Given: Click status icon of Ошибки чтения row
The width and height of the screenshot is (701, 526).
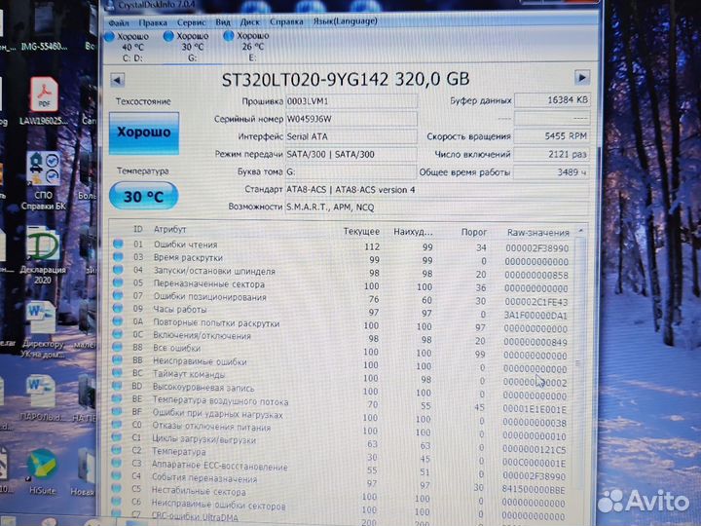Looking at the screenshot, I should (118, 244).
